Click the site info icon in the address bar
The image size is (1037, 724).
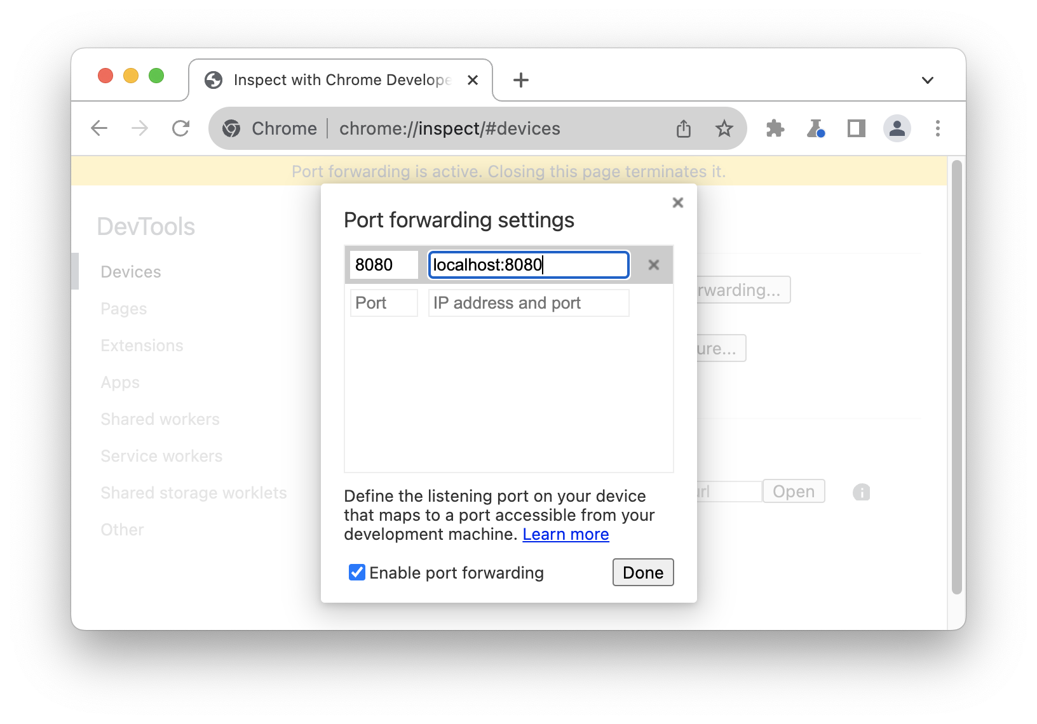coord(232,128)
